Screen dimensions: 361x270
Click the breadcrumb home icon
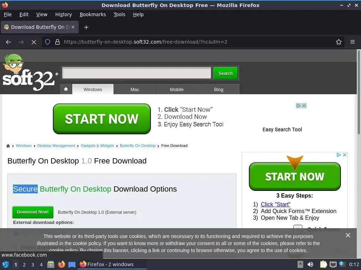(x=8, y=146)
